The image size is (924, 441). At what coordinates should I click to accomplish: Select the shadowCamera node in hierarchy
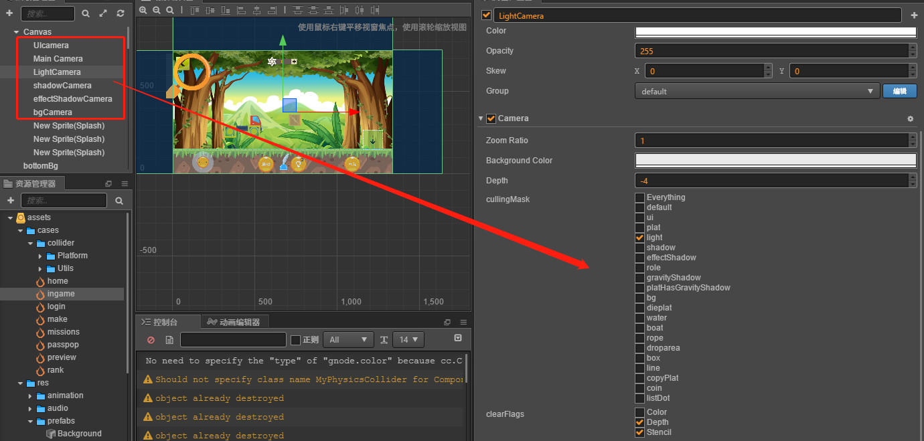tap(62, 86)
